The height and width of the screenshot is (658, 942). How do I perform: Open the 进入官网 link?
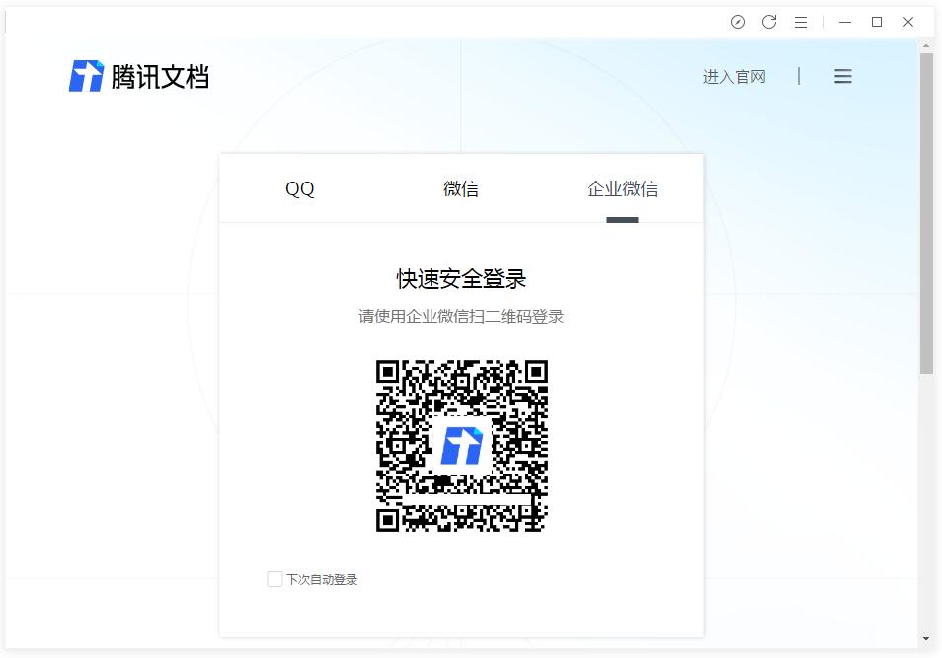[734, 77]
